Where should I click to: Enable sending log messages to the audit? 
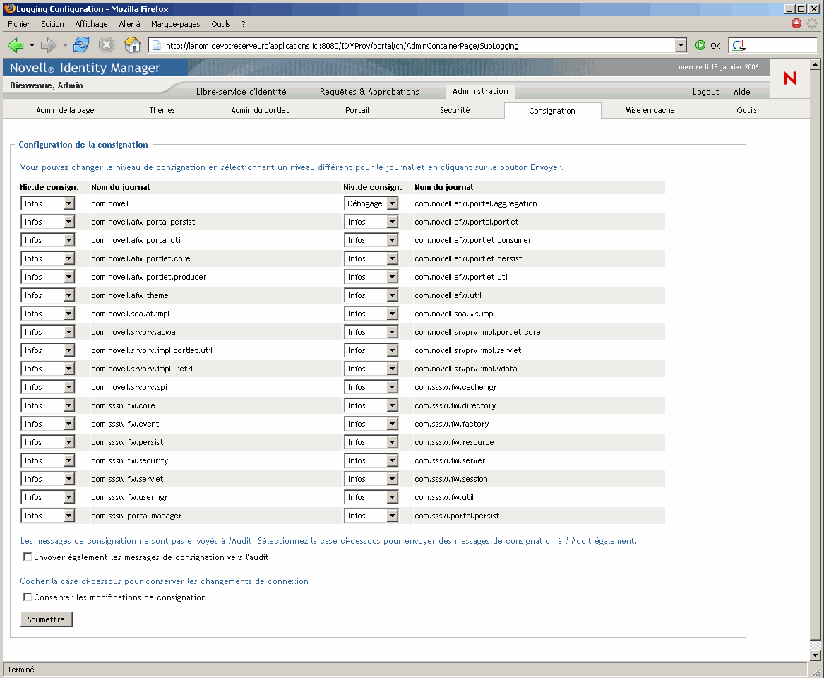28,557
